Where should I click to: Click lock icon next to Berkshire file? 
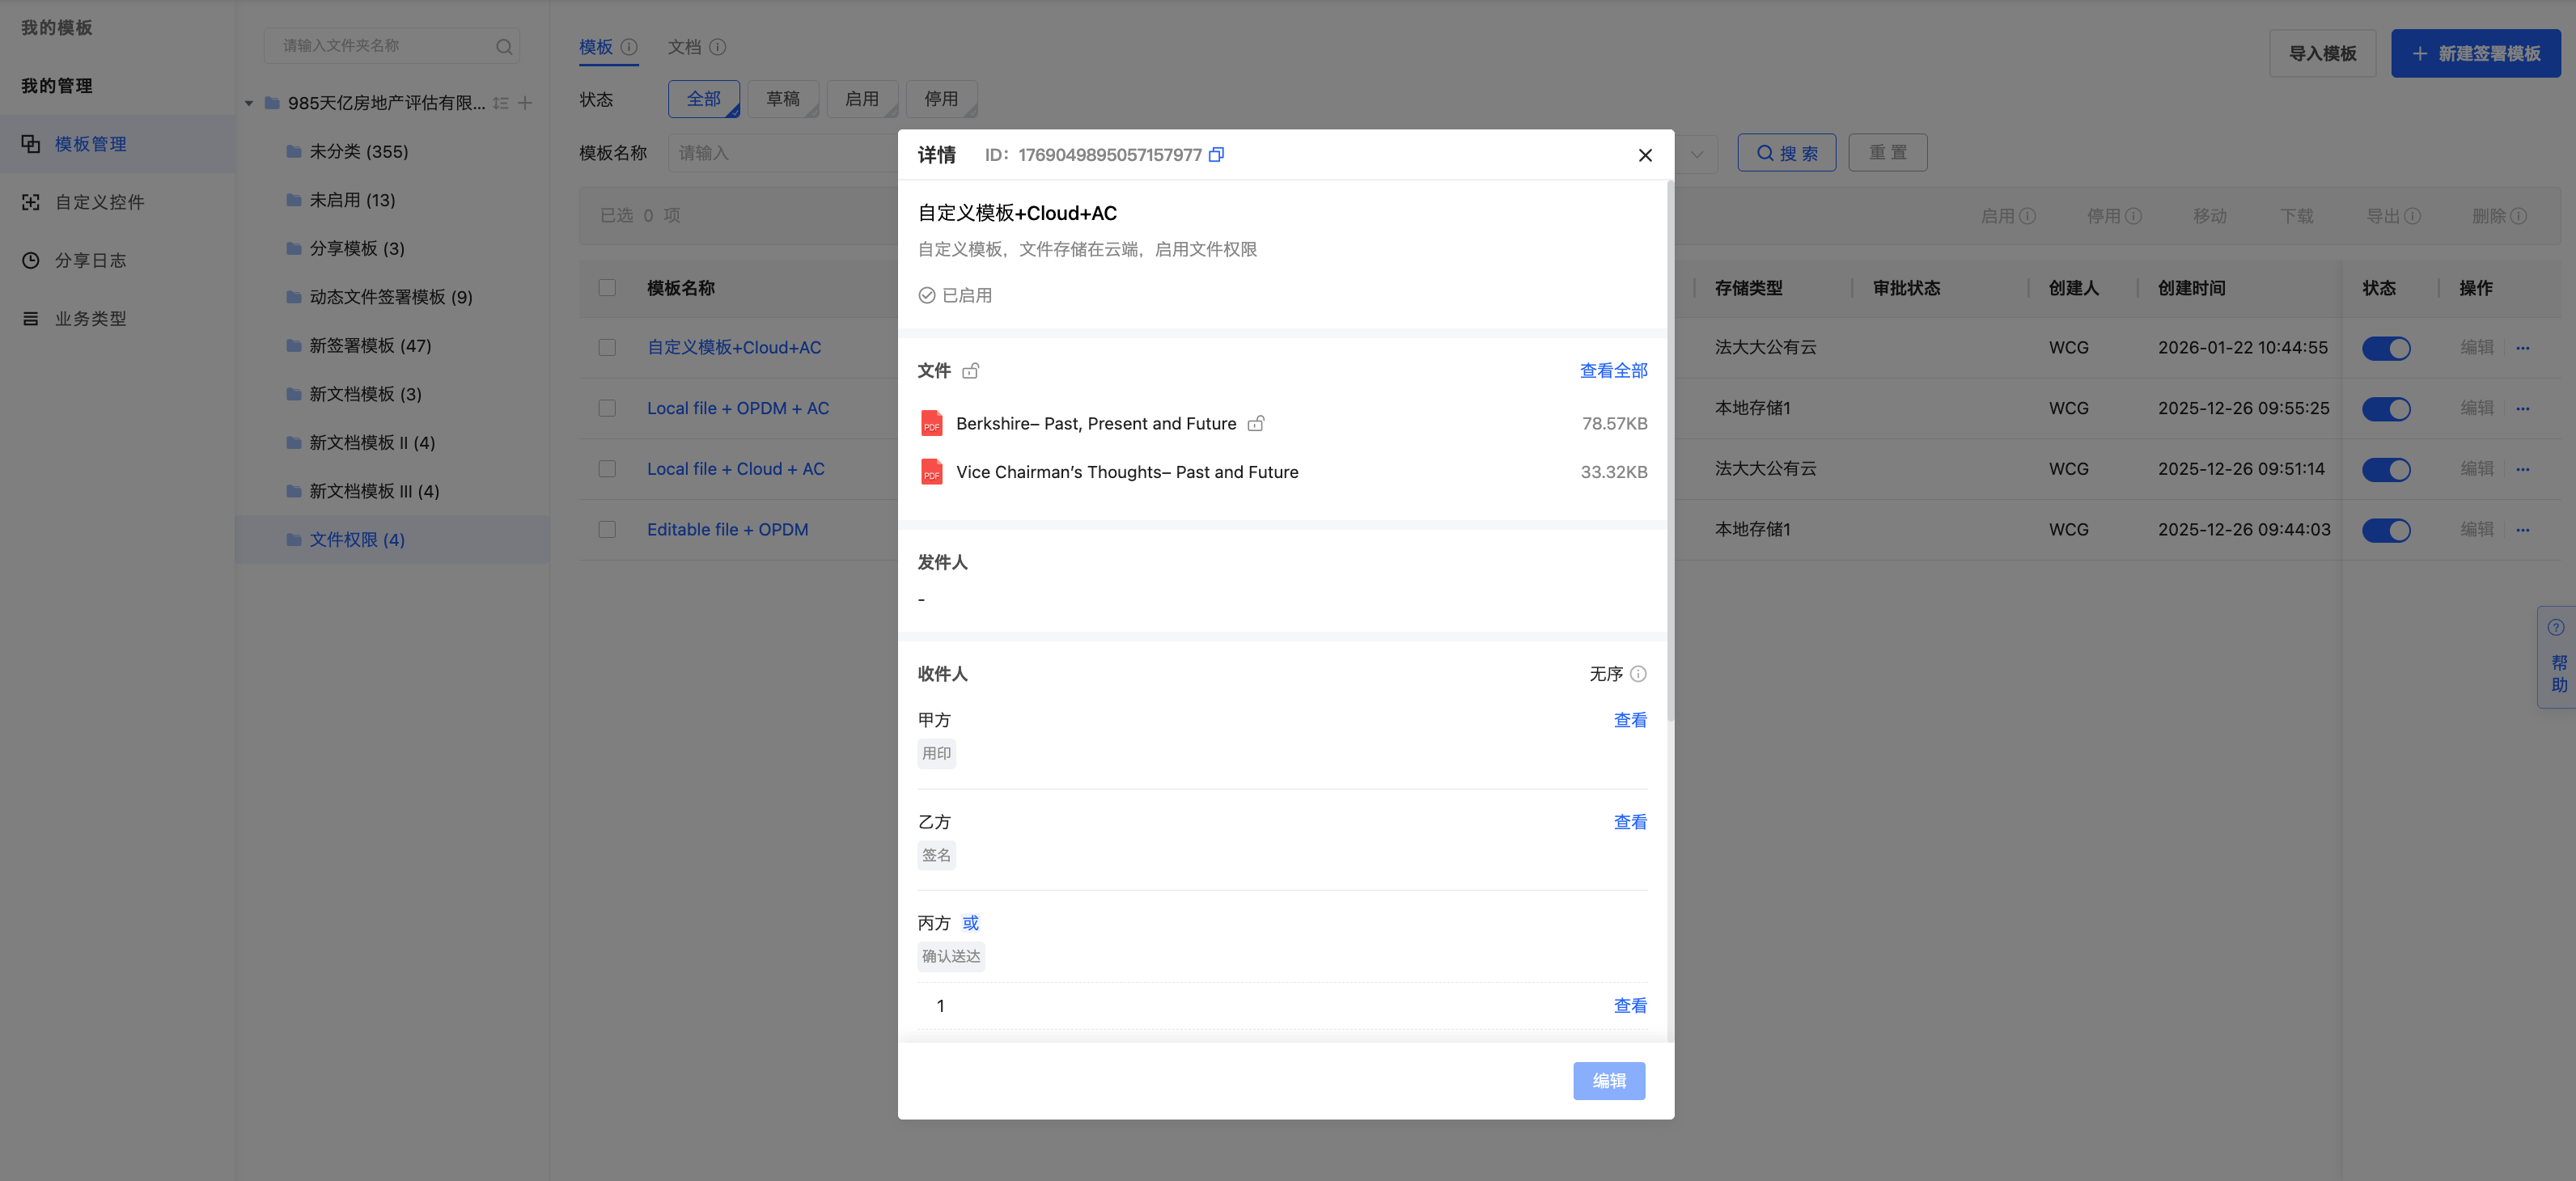(1256, 423)
